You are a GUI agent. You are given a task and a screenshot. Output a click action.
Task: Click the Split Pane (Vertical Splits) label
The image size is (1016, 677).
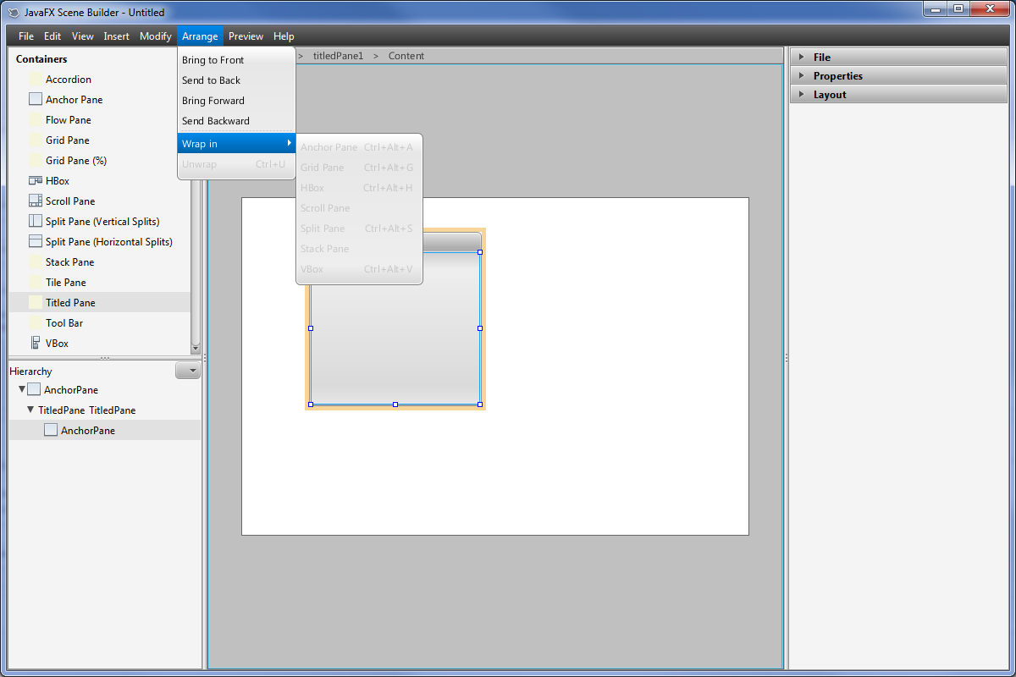click(102, 222)
